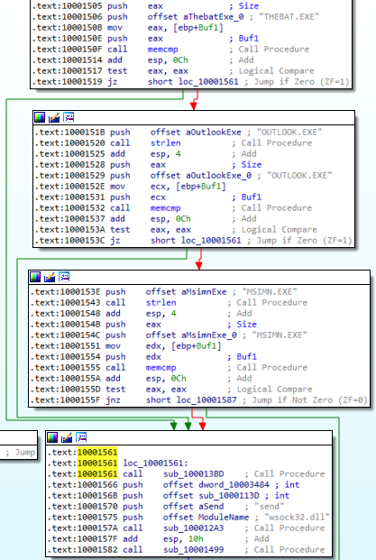Click memcmp call at address 10001555

[160, 368]
